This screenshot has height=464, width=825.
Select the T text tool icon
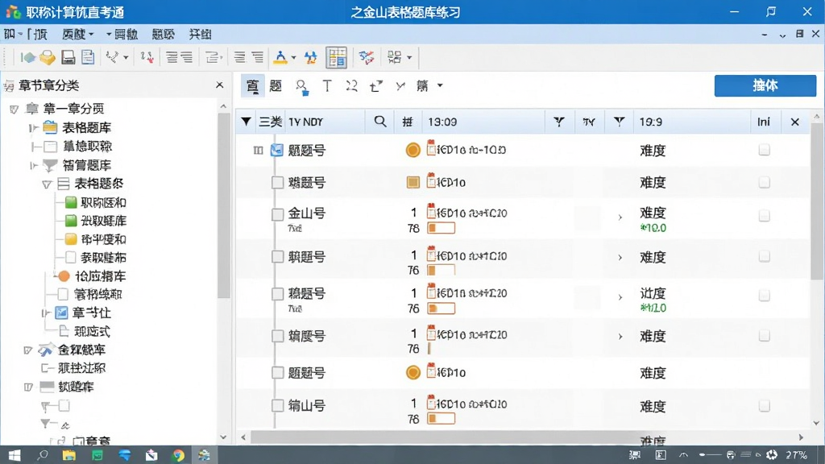[x=327, y=86]
